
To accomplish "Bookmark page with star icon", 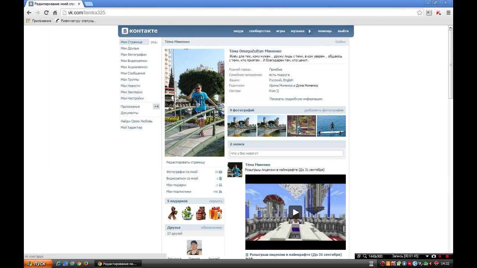I will coord(420,13).
